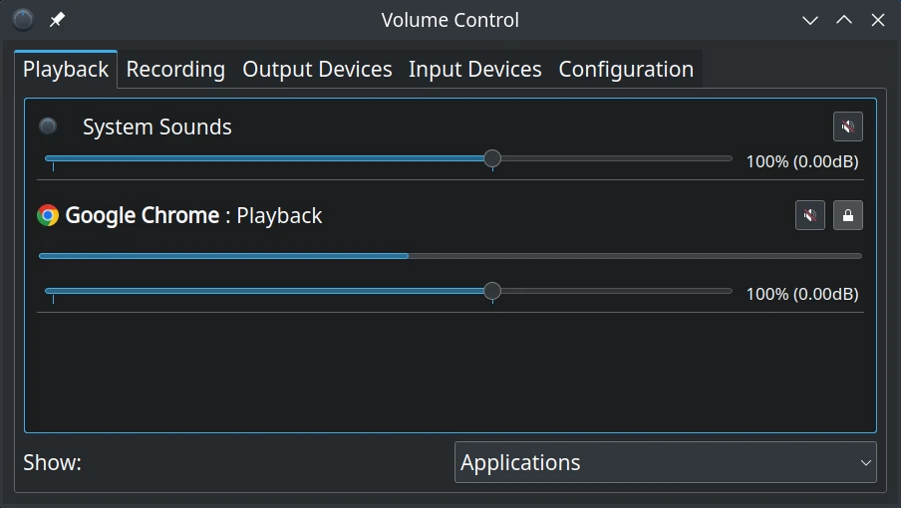Go to the Input Devices tab
Viewport: 901px width, 508px height.
pyautogui.click(x=475, y=69)
